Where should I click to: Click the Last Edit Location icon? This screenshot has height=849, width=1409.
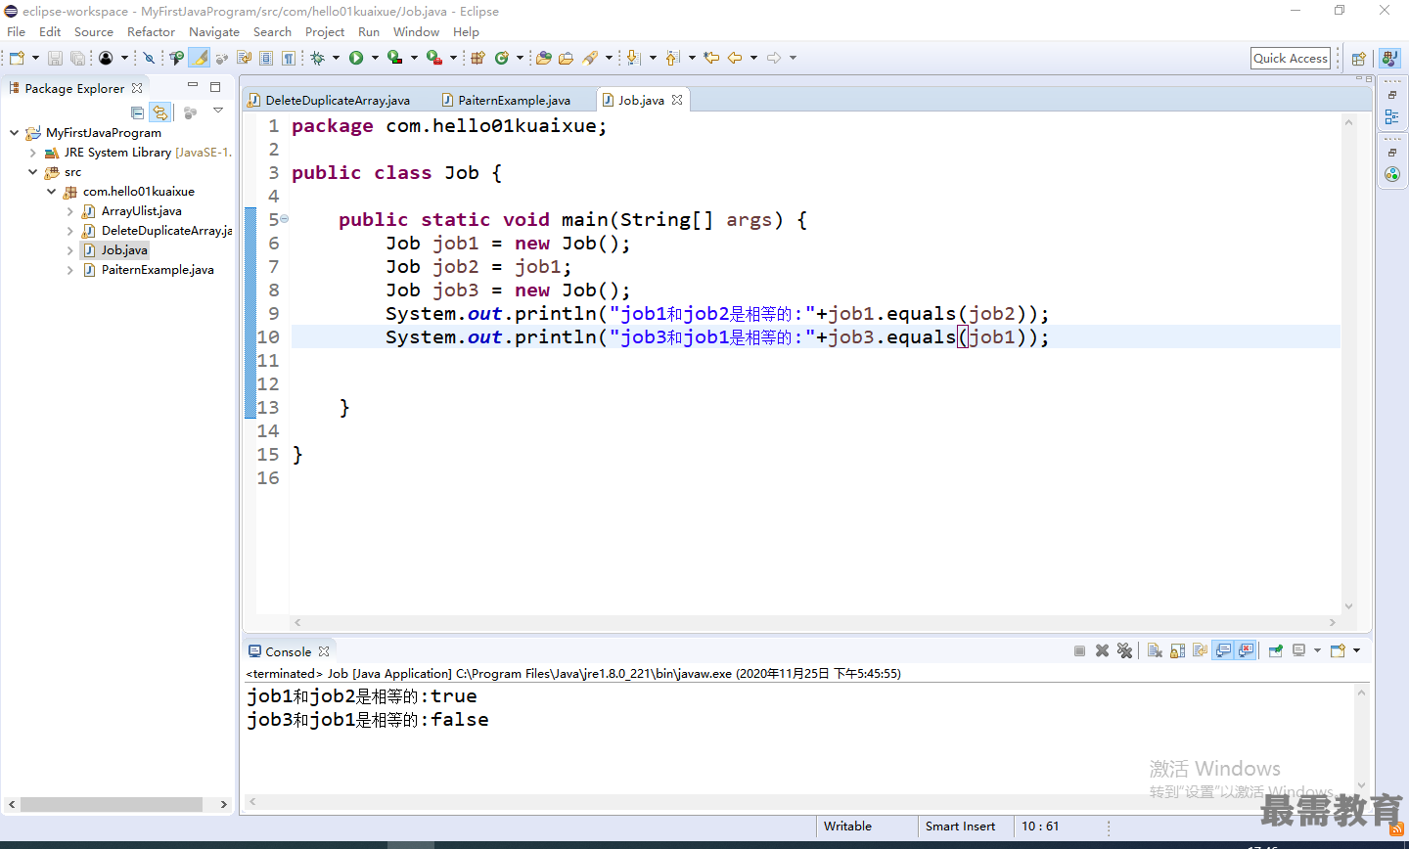click(x=711, y=58)
